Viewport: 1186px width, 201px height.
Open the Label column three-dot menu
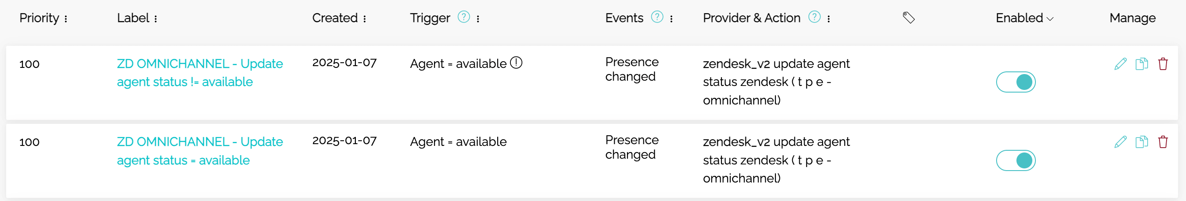(x=155, y=19)
